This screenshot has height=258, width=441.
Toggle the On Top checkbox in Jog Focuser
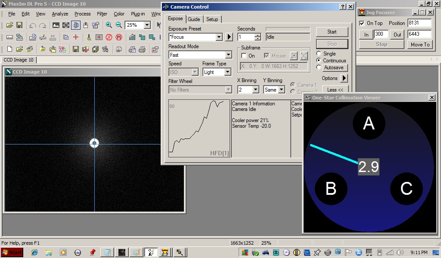(x=362, y=23)
